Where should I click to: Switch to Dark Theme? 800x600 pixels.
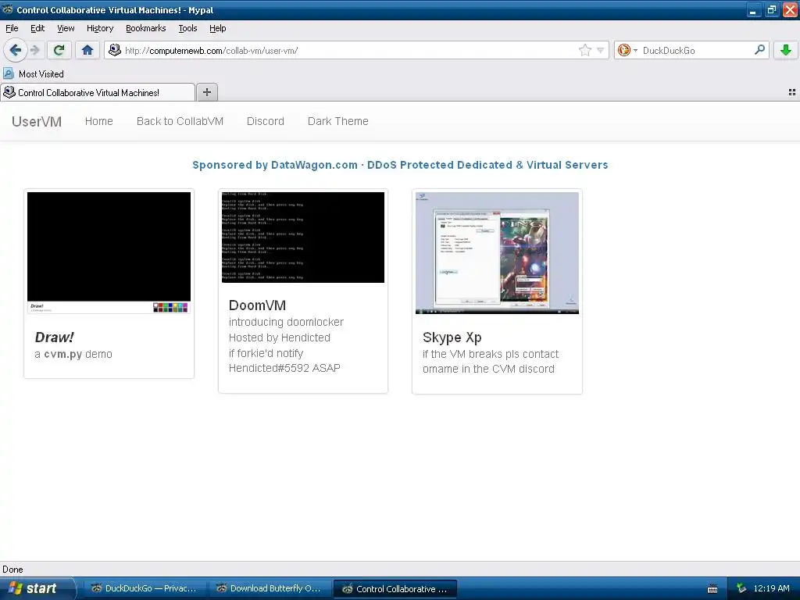337,121
